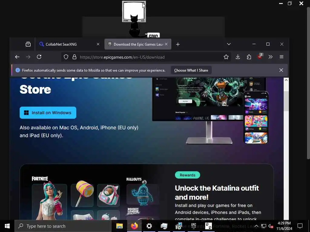Click Install on Windows button
This screenshot has width=310, height=232.
(48, 113)
